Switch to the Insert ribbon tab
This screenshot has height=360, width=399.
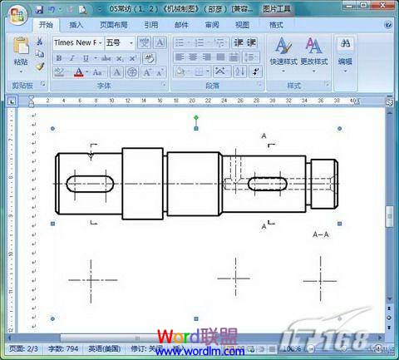(x=76, y=25)
